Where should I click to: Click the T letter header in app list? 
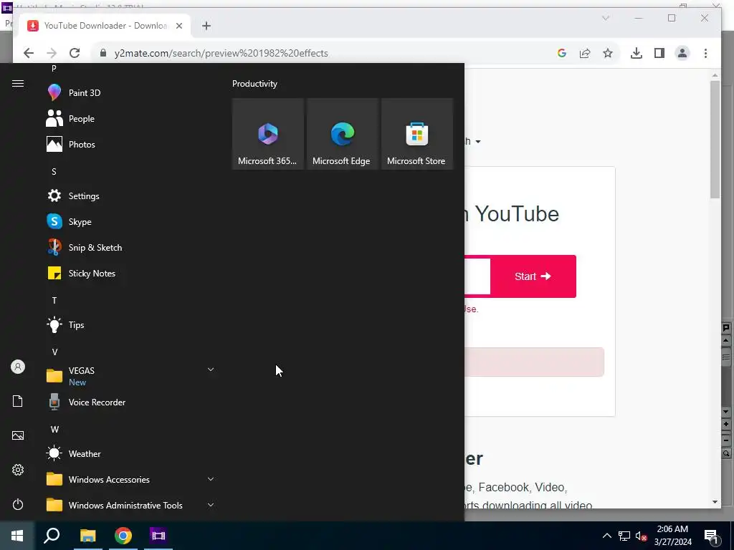point(54,300)
